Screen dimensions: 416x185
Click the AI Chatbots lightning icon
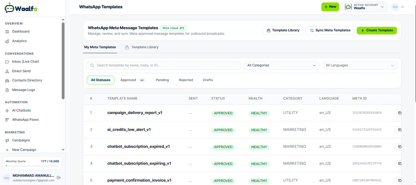[x=7, y=111]
